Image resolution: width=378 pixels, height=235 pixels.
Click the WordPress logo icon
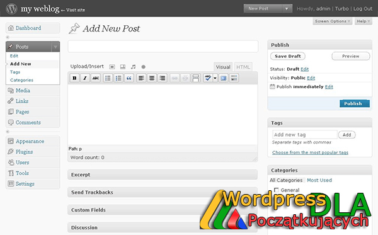[11, 9]
